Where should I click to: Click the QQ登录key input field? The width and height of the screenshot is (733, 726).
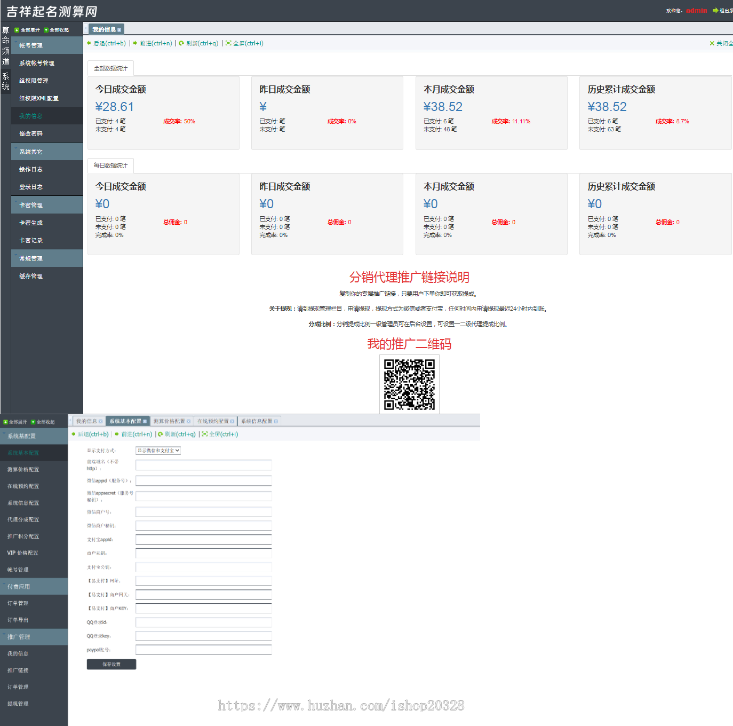pyautogui.click(x=204, y=636)
